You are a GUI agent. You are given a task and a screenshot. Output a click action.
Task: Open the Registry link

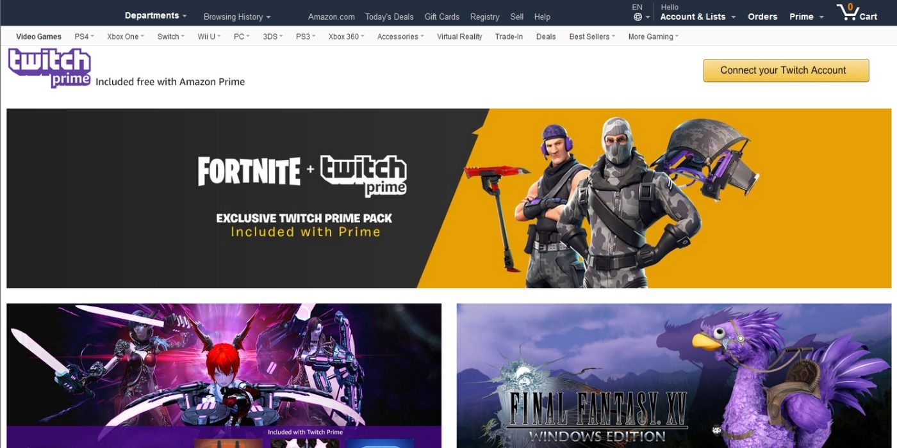pos(484,17)
